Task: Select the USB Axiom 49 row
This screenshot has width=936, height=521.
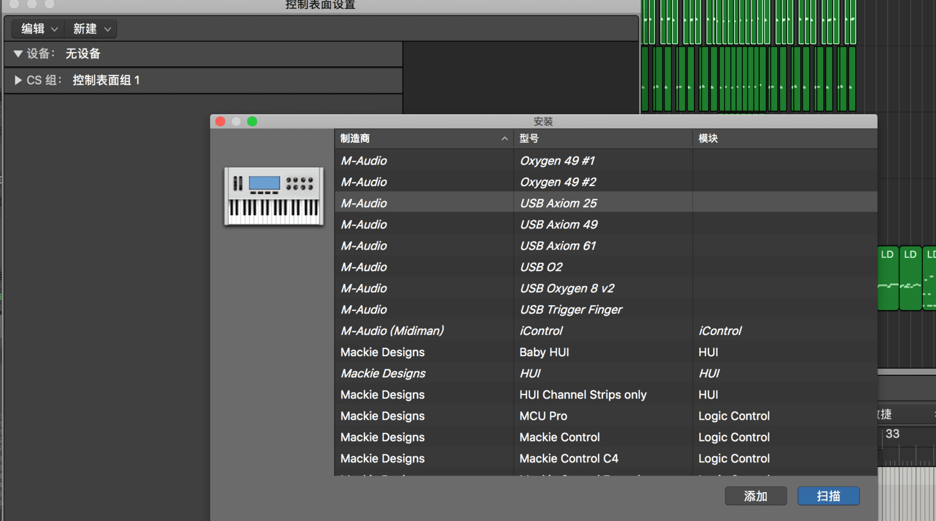Action: pyautogui.click(x=605, y=225)
